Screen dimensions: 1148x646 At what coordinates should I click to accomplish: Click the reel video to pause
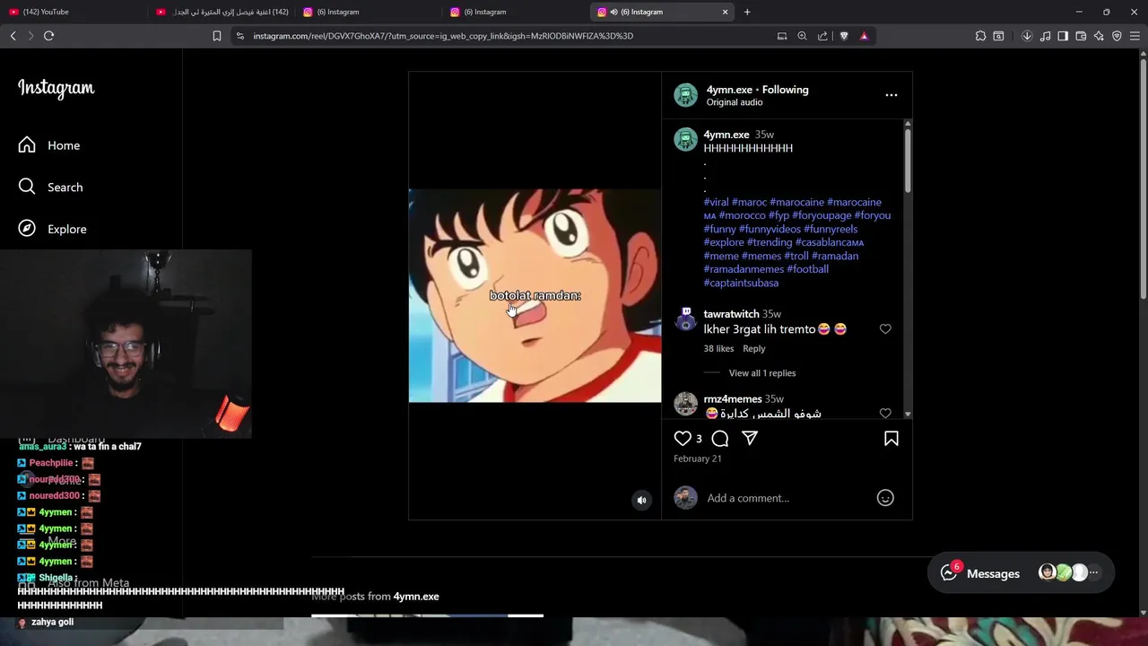pyautogui.click(x=535, y=296)
